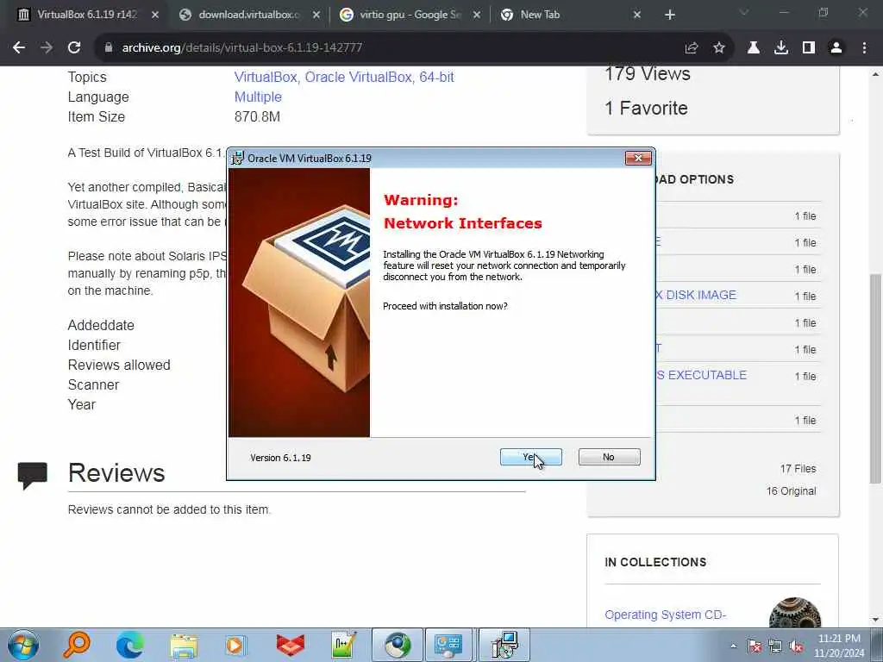Open the VirtualBox topic link
The image size is (883, 662).
pos(266,77)
